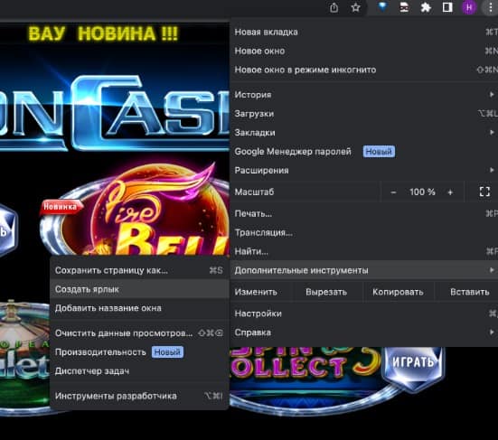Open the blue diamond extension icon

(382, 7)
